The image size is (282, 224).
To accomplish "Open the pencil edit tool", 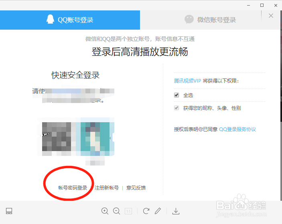I will coord(158,211).
